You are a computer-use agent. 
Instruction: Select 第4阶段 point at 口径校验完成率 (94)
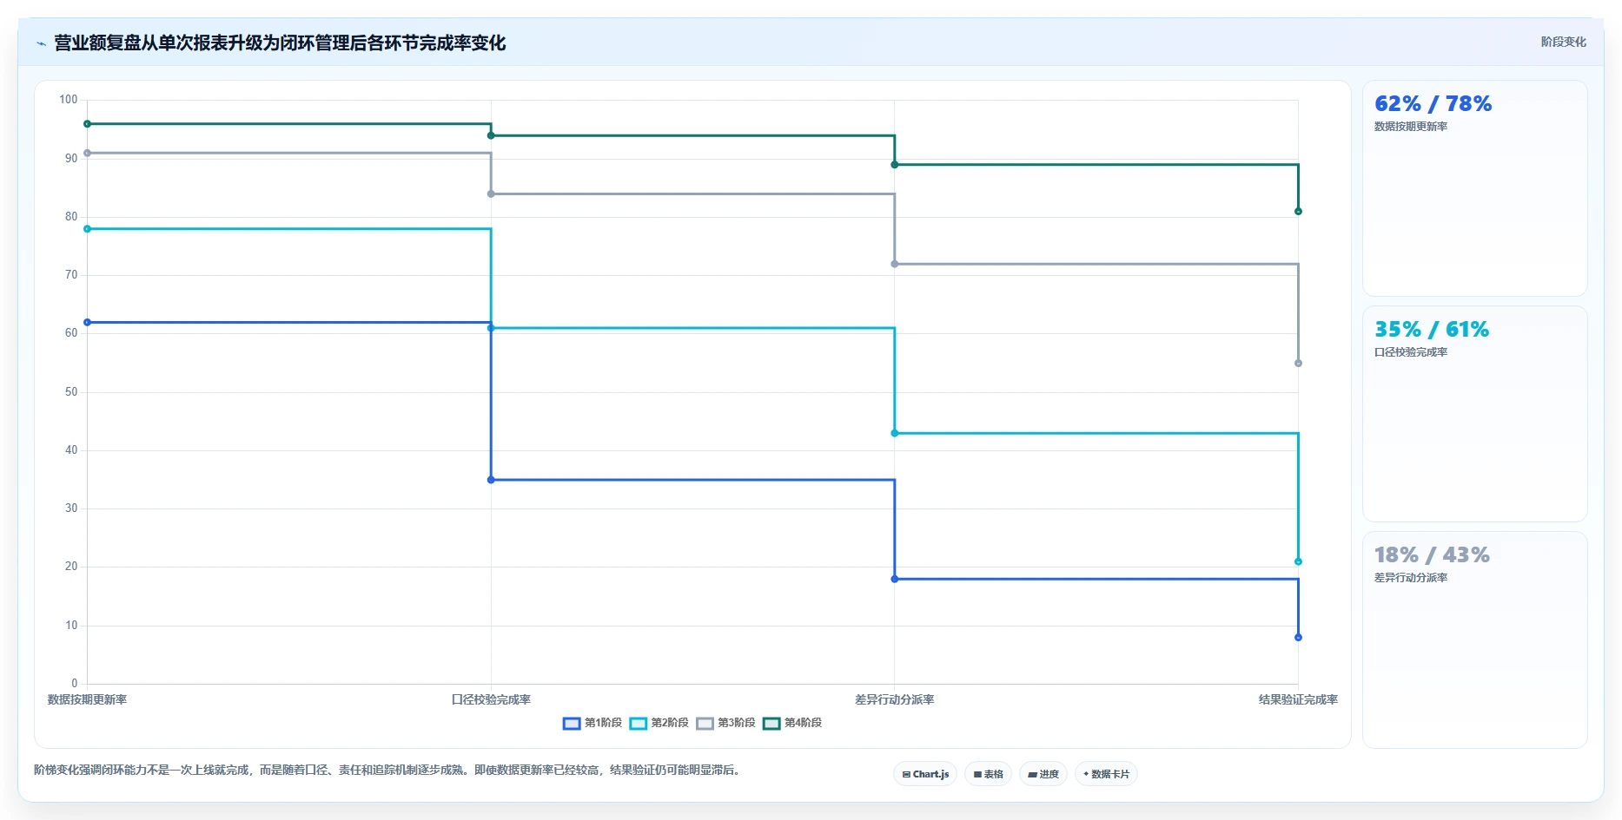pyautogui.click(x=491, y=135)
